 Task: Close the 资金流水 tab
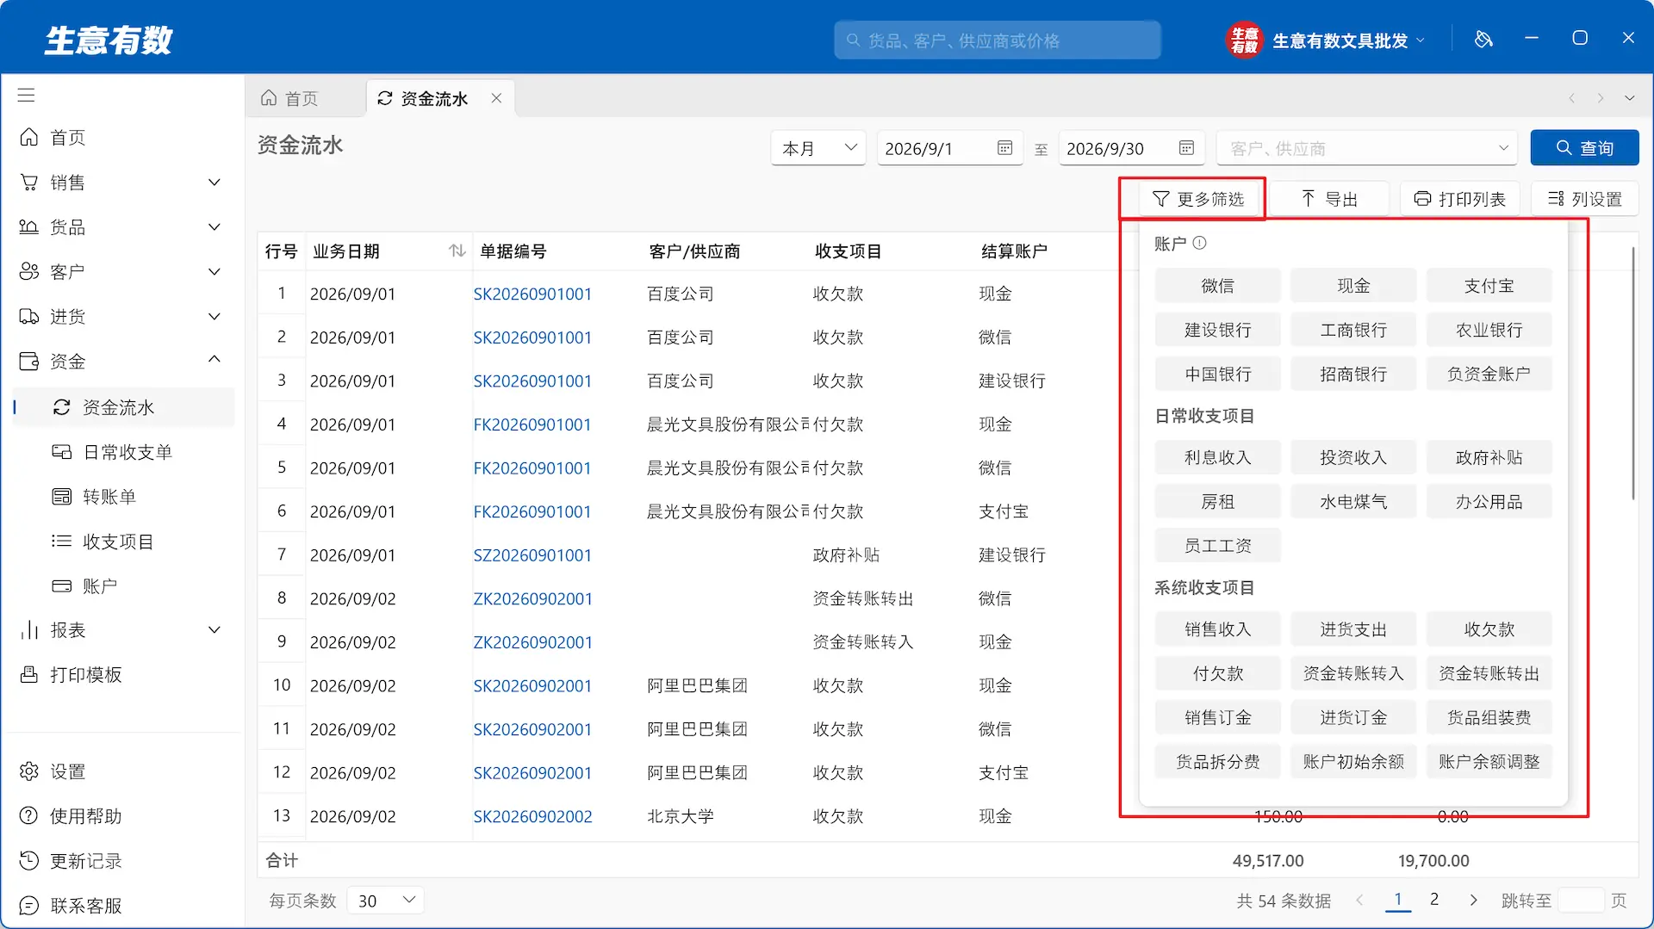pyautogui.click(x=496, y=98)
